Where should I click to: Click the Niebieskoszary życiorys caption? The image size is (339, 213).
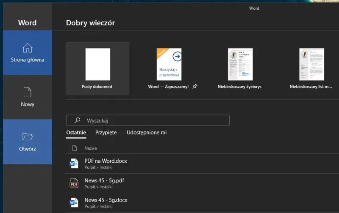[239, 87]
